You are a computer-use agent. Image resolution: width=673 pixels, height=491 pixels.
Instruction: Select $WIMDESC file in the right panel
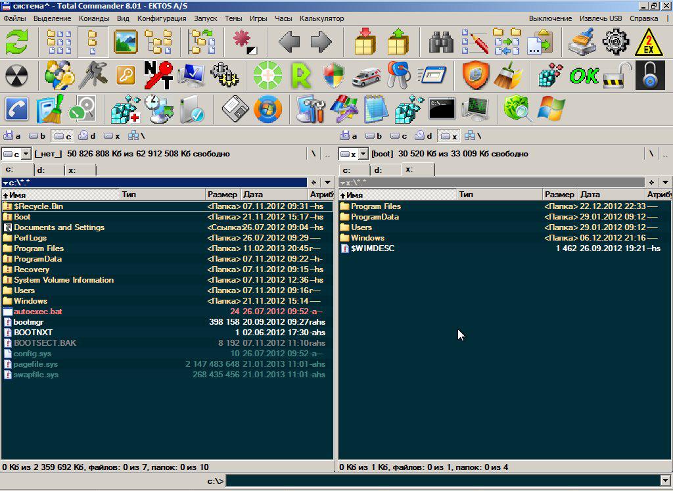coord(505,248)
